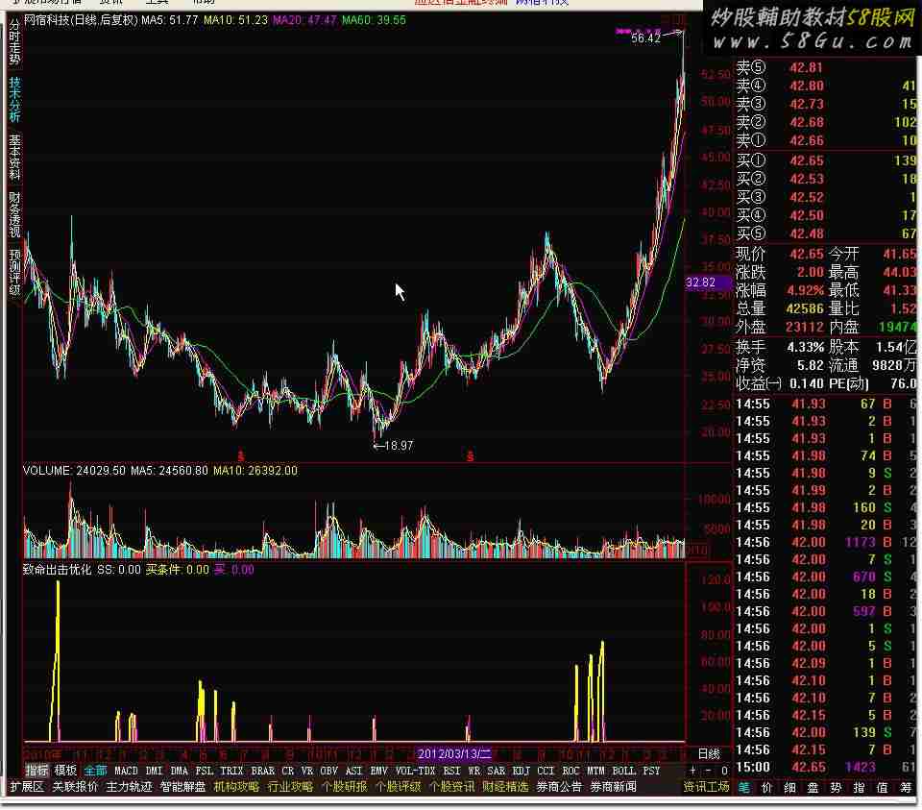922x810 pixels.
Task: Choose the DMA indicator
Action: (x=179, y=770)
